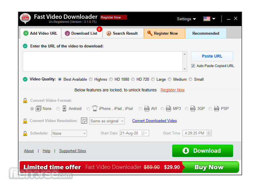This screenshot has width=260, height=188.
Task: Open the Settings dropdown menu
Action: (x=186, y=19)
